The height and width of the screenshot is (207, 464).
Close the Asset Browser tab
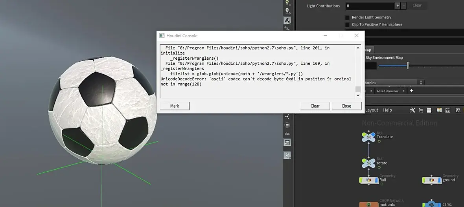click(404, 91)
